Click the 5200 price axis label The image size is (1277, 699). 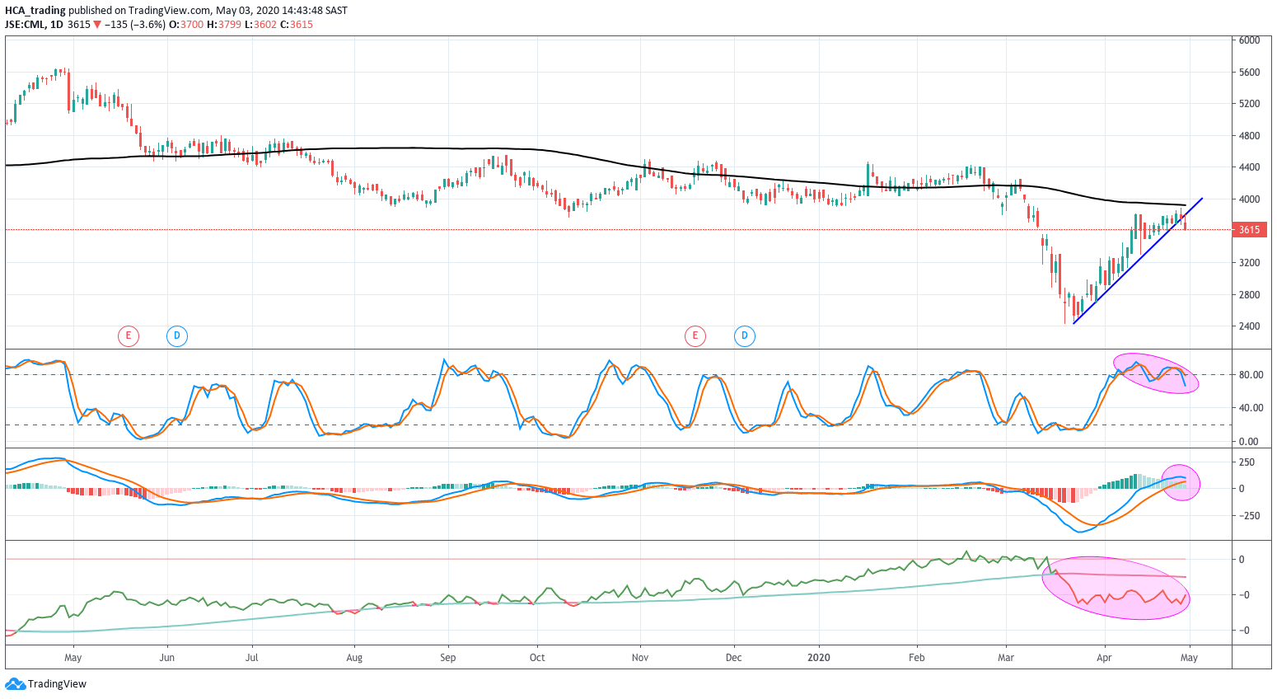1250,104
